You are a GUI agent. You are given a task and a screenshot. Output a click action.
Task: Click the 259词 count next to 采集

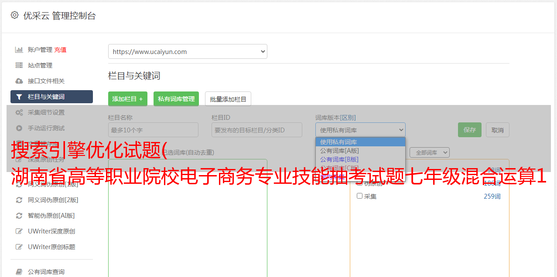(492, 196)
